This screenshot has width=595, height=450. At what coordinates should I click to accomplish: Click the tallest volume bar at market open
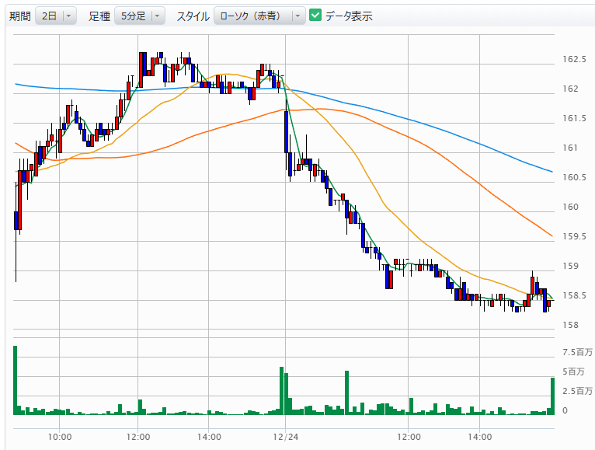click(x=15, y=380)
